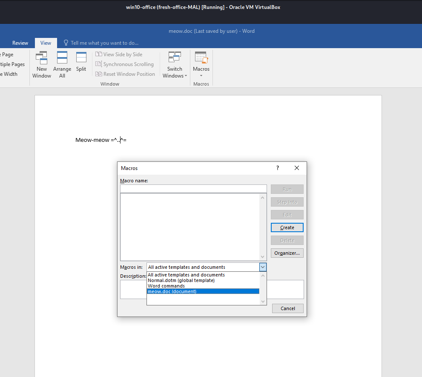Click the Edit macro button
Screen dimensions: 422x377
(287, 215)
